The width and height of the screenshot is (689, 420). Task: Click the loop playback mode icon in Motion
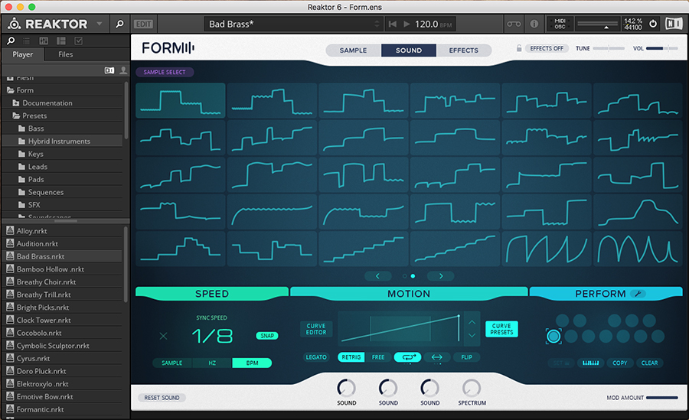pyautogui.click(x=407, y=357)
